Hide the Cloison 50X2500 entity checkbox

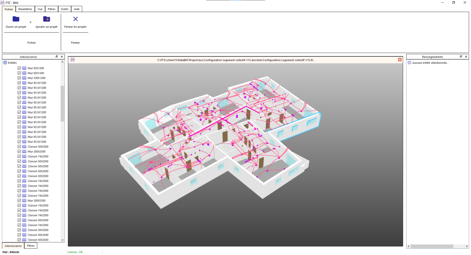19,146
